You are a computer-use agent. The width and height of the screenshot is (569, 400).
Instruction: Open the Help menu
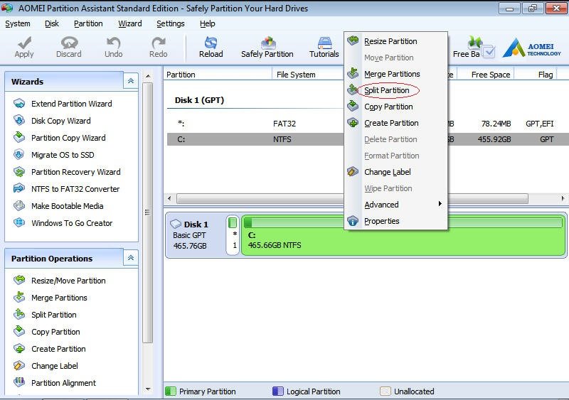coord(207,23)
